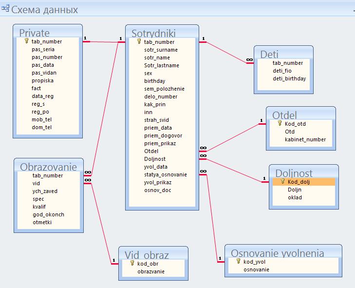
Task: Click the key icon next to Kod_otd
Action: [x=280, y=123]
